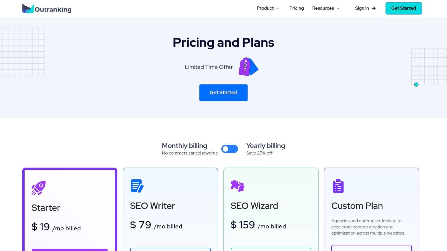Screen dimensions: 447x251
Task: Click the teal Get Started button in the header
Action: pyautogui.click(x=403, y=8)
